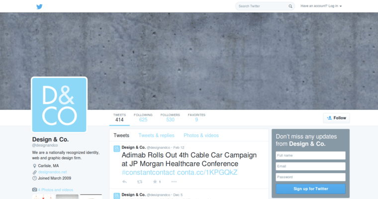Image resolution: width=378 pixels, height=199 pixels.
Task: Favorite the Adimab tweet with the star
Action: (155, 182)
